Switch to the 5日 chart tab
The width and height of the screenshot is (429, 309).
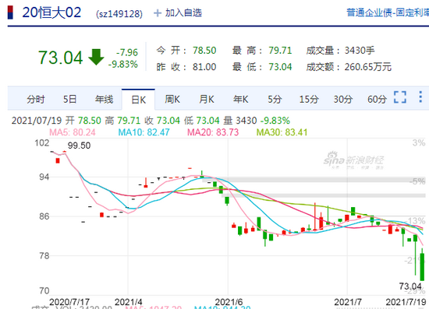pos(69,99)
